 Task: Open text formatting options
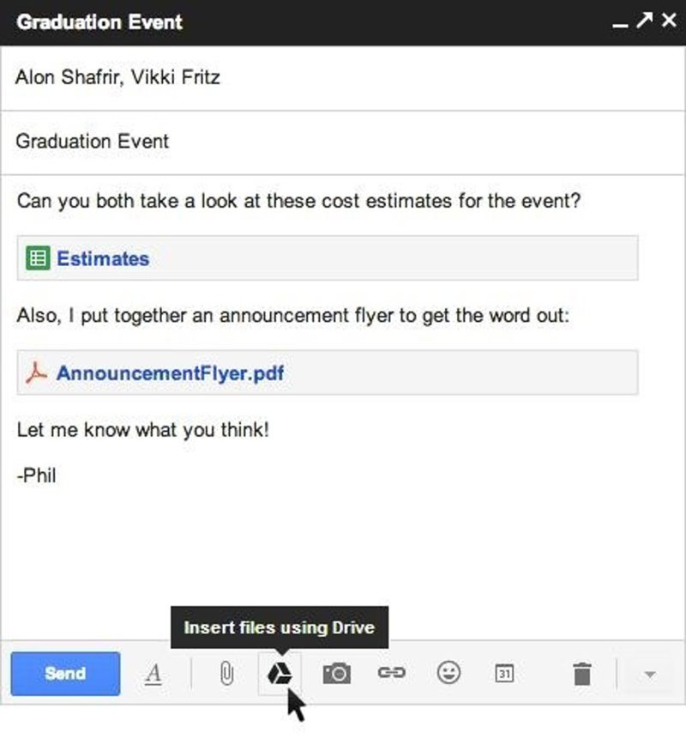153,675
